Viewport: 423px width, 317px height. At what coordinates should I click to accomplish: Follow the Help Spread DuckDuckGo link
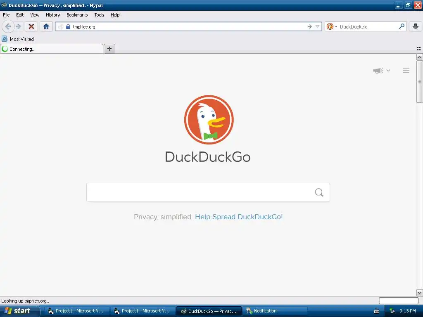[x=239, y=217]
